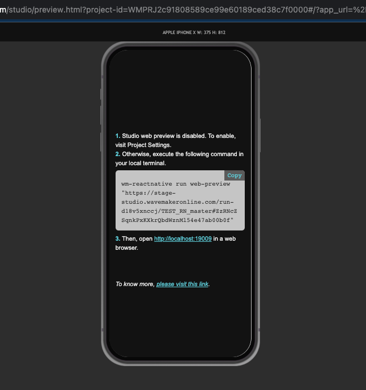Image resolution: width=366 pixels, height=390 pixels.
Task: Click the Apple iPhone X device label
Action: (194, 32)
